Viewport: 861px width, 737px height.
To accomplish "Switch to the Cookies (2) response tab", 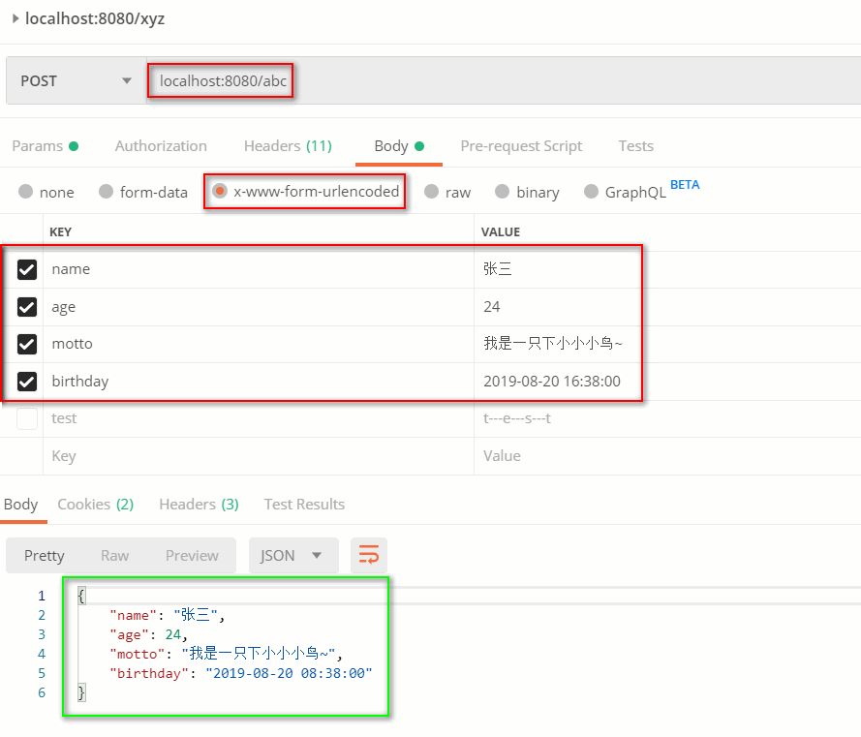I will coord(95,504).
